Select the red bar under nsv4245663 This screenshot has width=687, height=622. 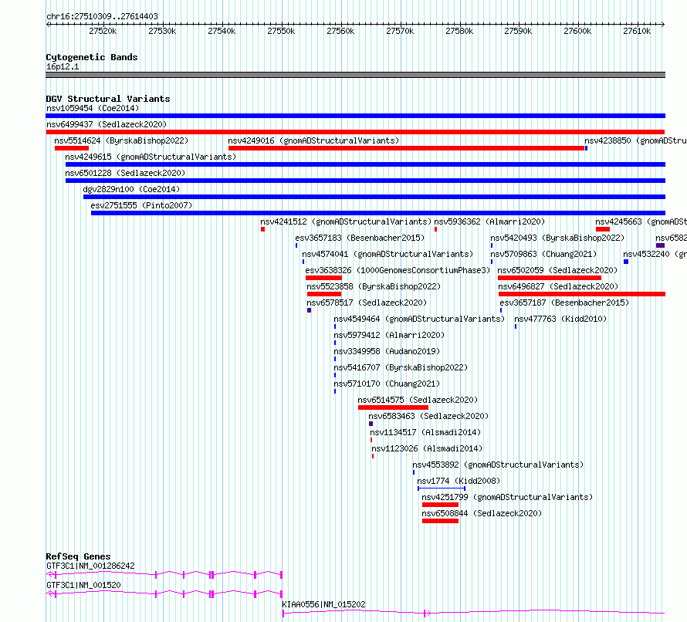[x=603, y=229]
